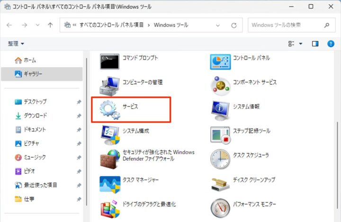Open the Command Prompt icon (コマンド プロンプト)
341x222 pixels.
click(x=109, y=62)
